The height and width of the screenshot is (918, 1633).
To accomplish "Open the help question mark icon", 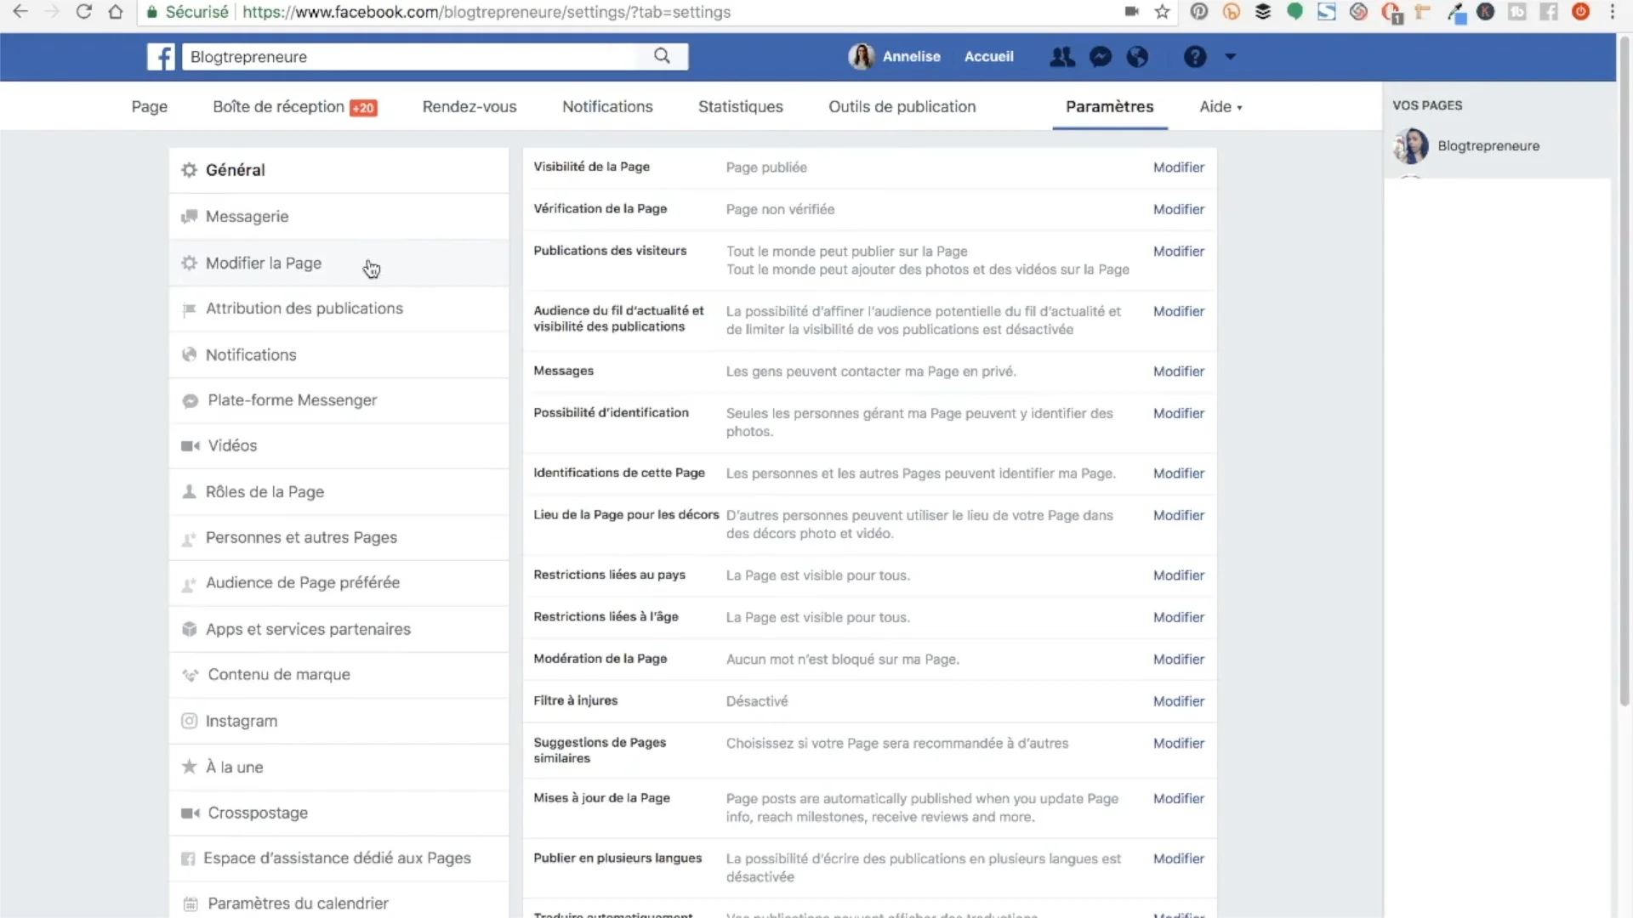I will pyautogui.click(x=1195, y=57).
